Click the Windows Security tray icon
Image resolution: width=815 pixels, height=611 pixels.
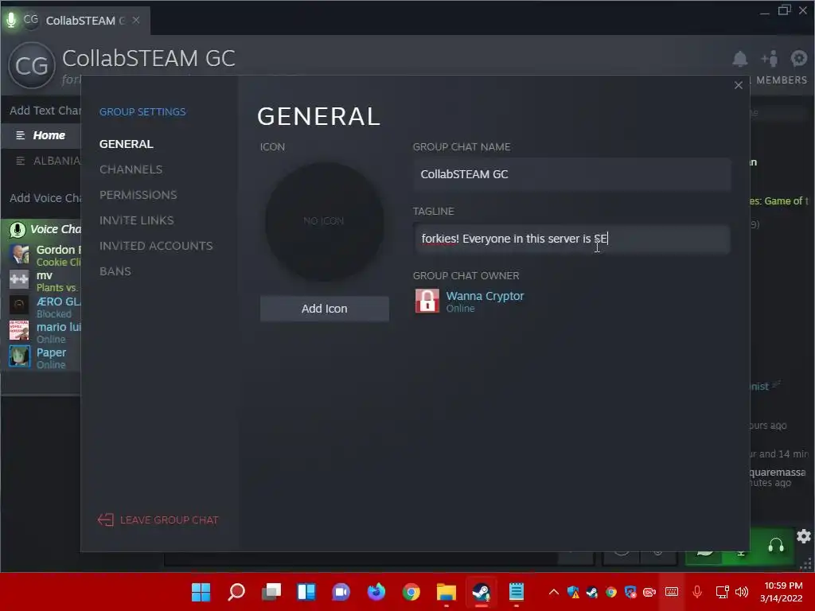[573, 592]
